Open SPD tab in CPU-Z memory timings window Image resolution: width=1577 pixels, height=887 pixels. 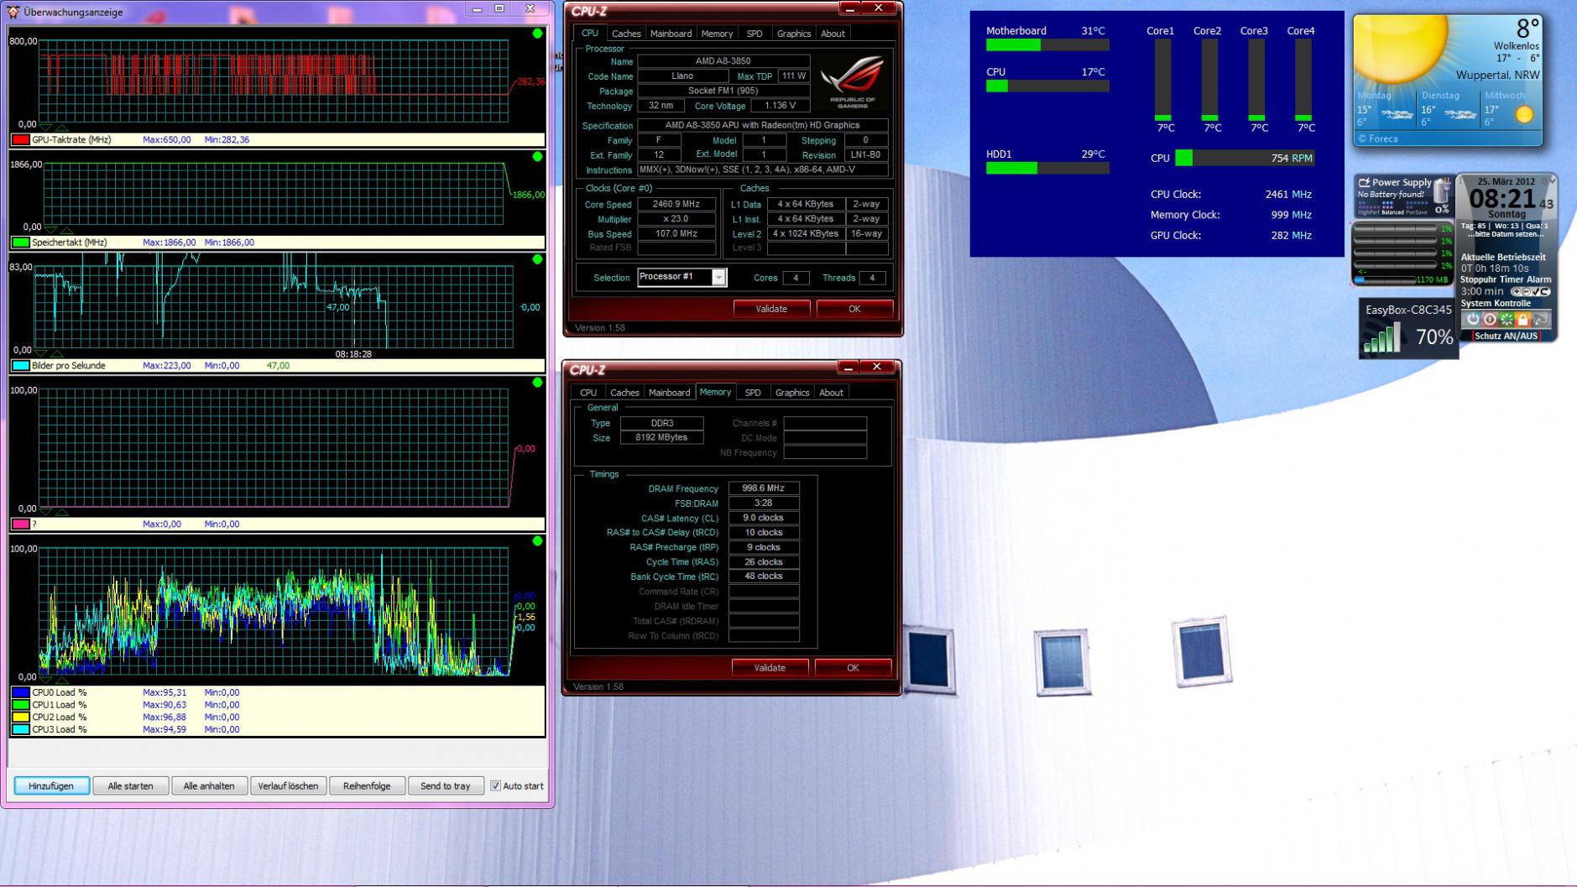pyautogui.click(x=753, y=393)
